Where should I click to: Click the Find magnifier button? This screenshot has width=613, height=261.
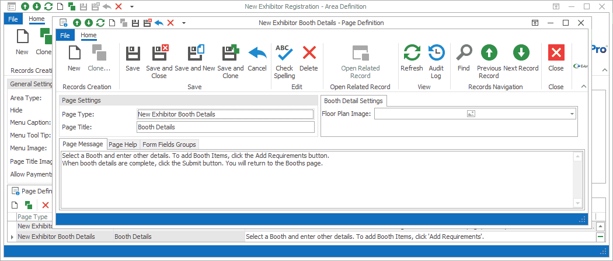click(x=464, y=58)
